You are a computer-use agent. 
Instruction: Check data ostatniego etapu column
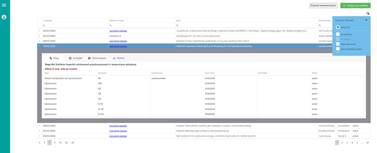pos(338,49)
